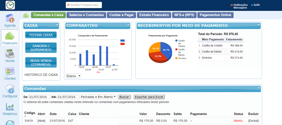
Task: Open the Relatórios chart icon
Action: point(10,107)
